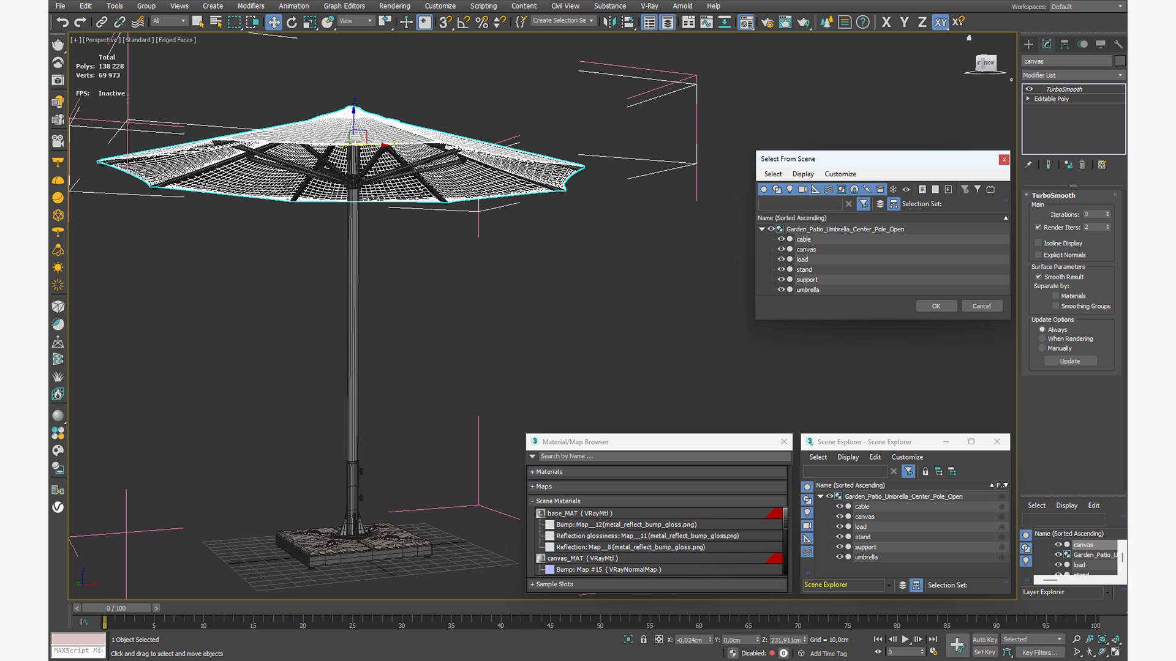Open the Material Editor from toolbar
1176x661 pixels.
coord(746,22)
